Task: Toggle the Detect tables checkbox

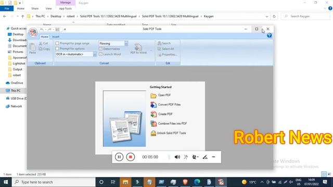Action: [100, 49]
